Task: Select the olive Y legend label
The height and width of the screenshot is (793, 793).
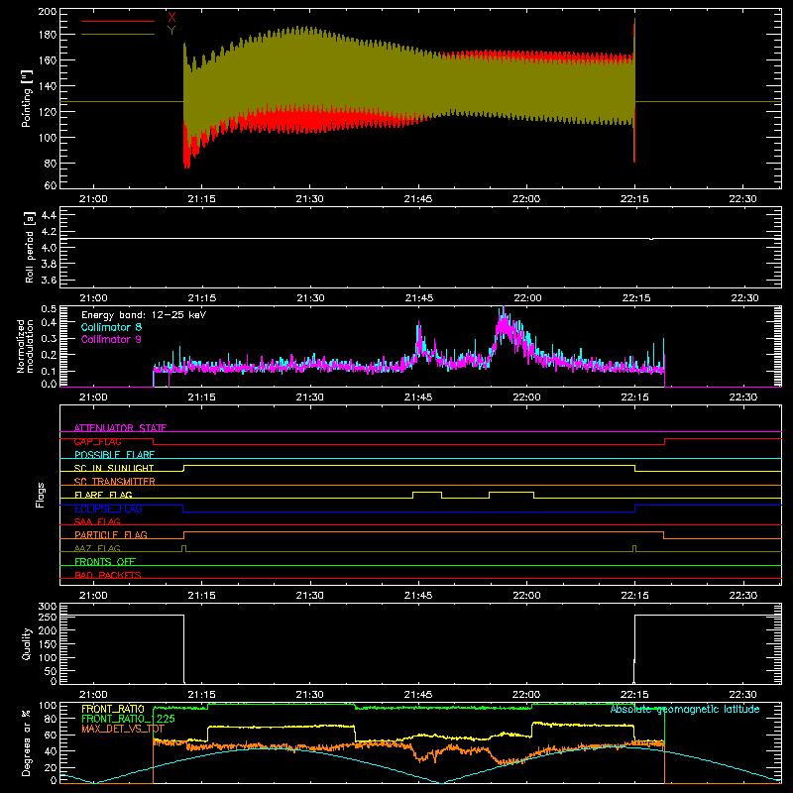Action: pos(171,30)
